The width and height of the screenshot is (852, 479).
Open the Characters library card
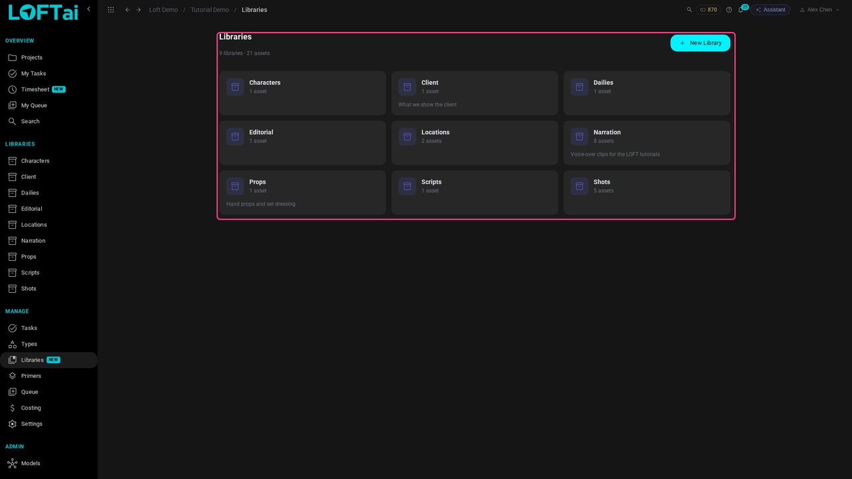(x=303, y=93)
